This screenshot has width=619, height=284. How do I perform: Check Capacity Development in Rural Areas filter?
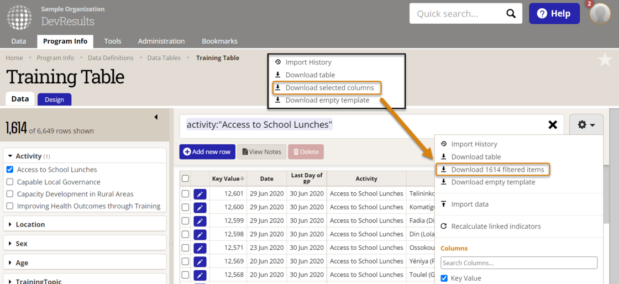coord(10,194)
